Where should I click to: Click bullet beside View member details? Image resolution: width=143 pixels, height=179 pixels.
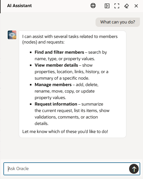click(31, 65)
